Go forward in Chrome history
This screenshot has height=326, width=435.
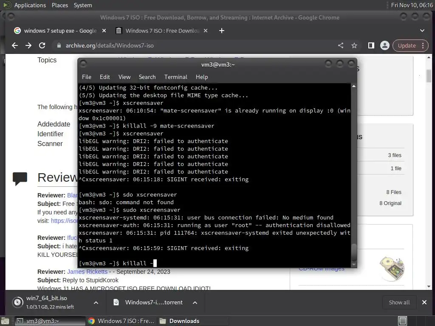[28, 45]
